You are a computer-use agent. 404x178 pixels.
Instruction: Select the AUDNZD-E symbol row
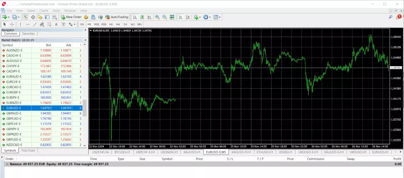coord(42,50)
